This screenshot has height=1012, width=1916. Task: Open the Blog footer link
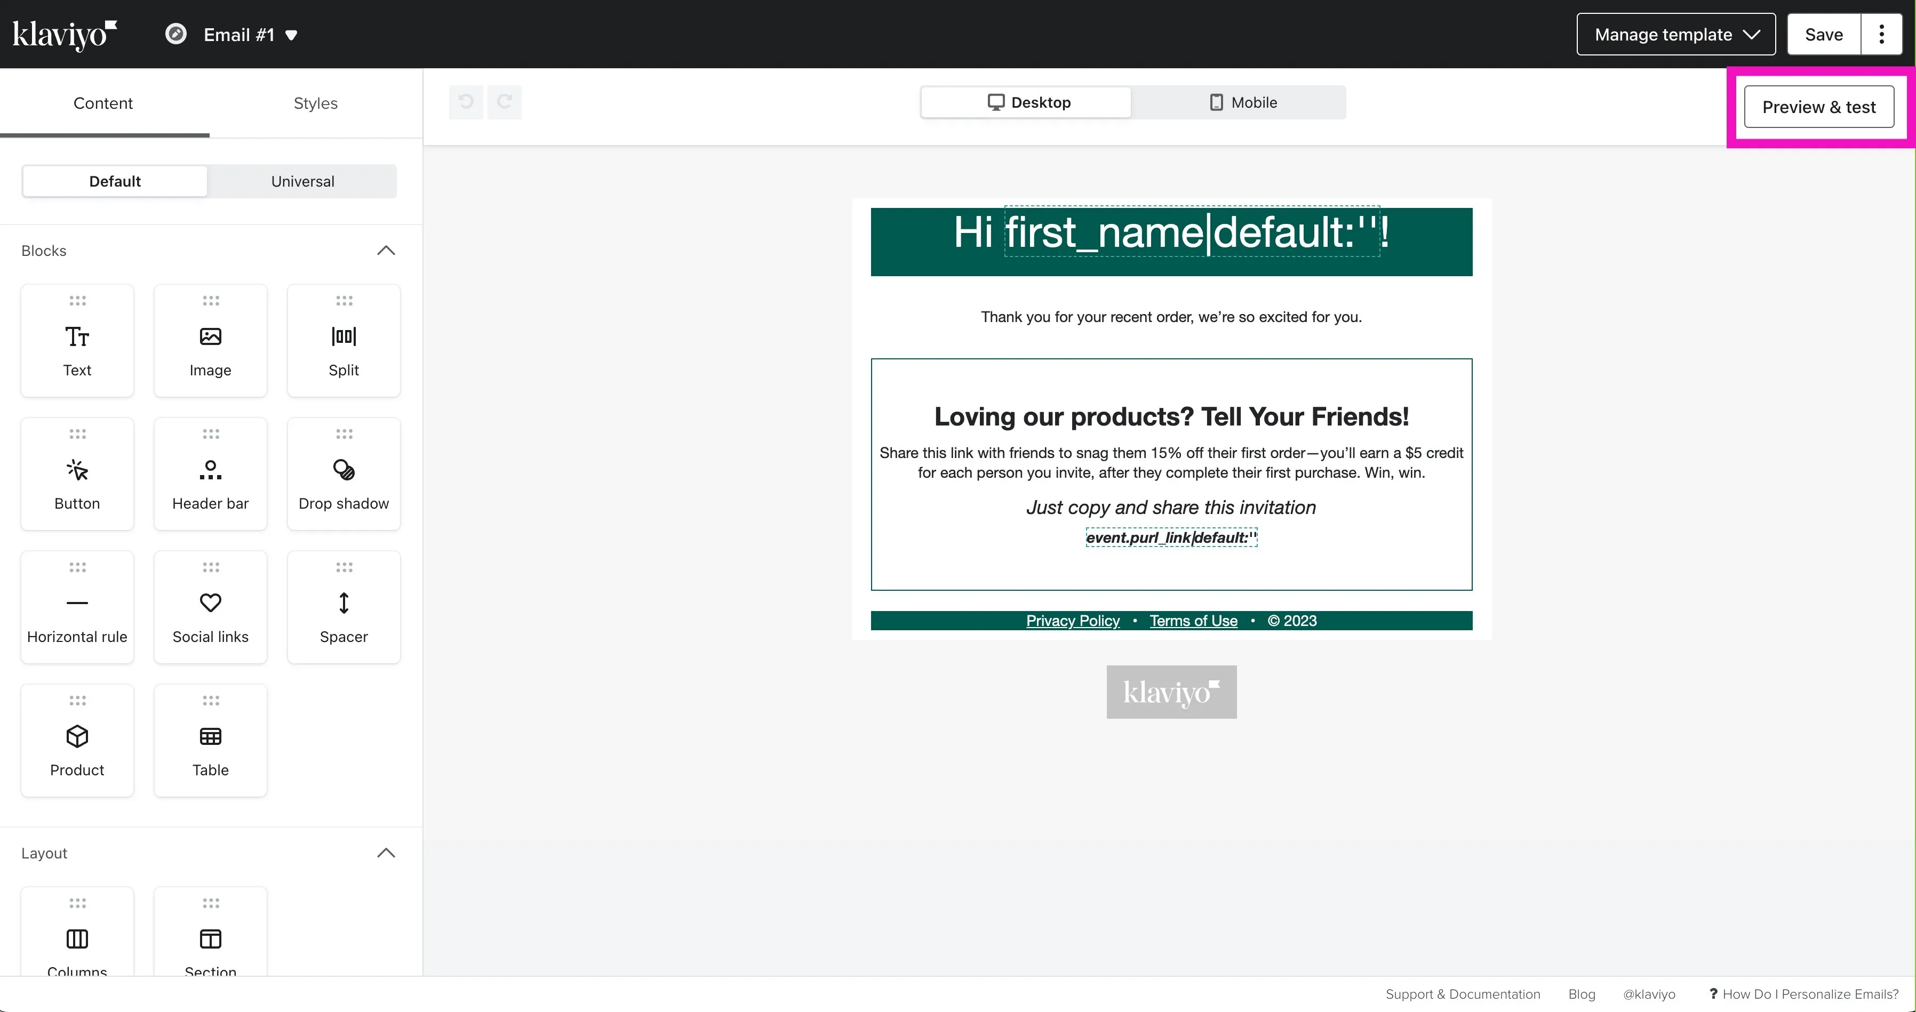coord(1582,994)
